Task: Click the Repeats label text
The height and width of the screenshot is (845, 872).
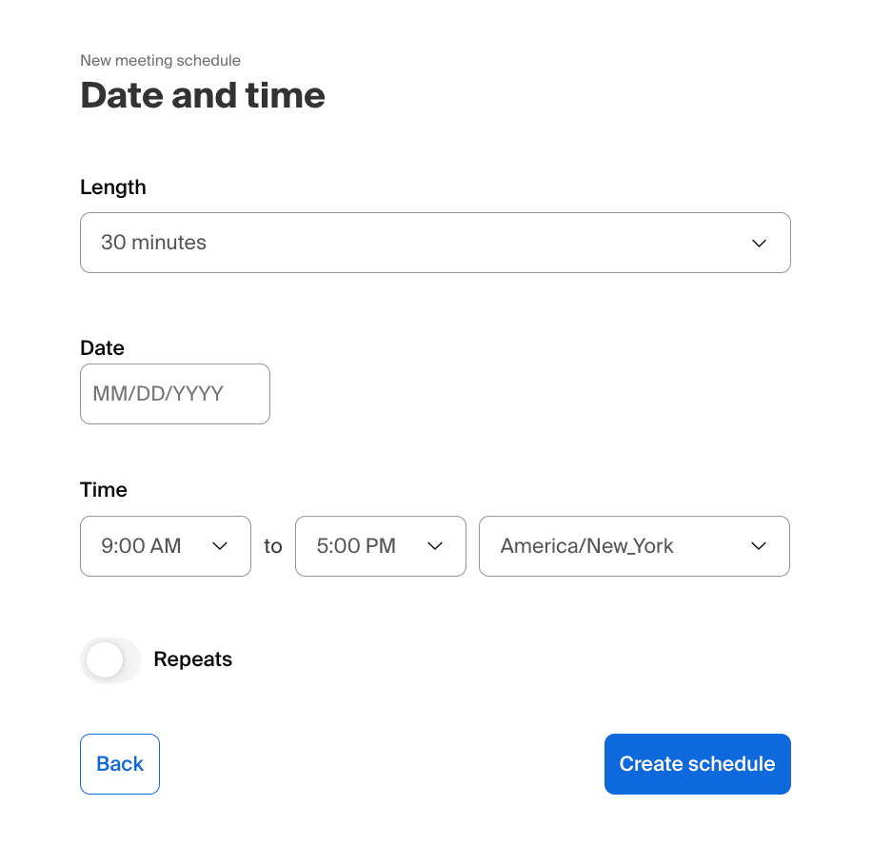Action: tap(193, 659)
